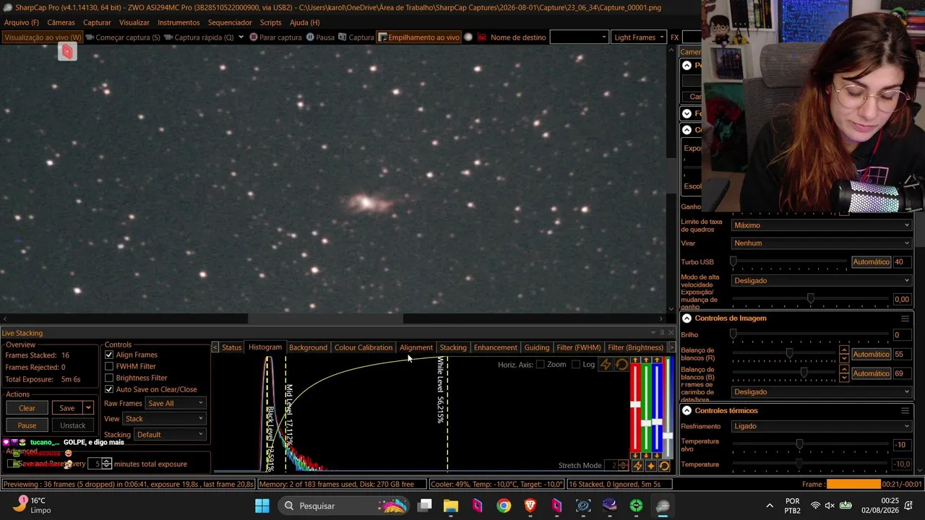Open the View Stack dropdown
Viewport: 925px width, 520px height.
point(165,419)
